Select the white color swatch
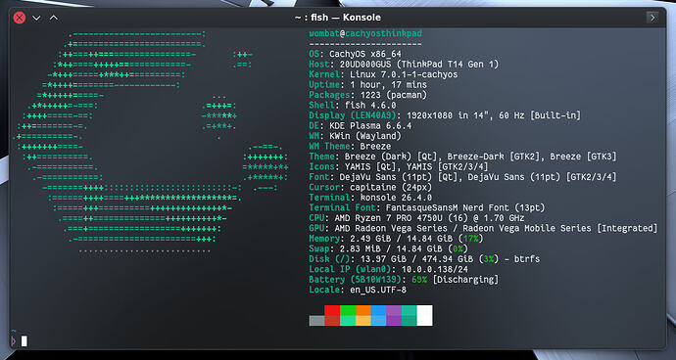 [x=424, y=316]
